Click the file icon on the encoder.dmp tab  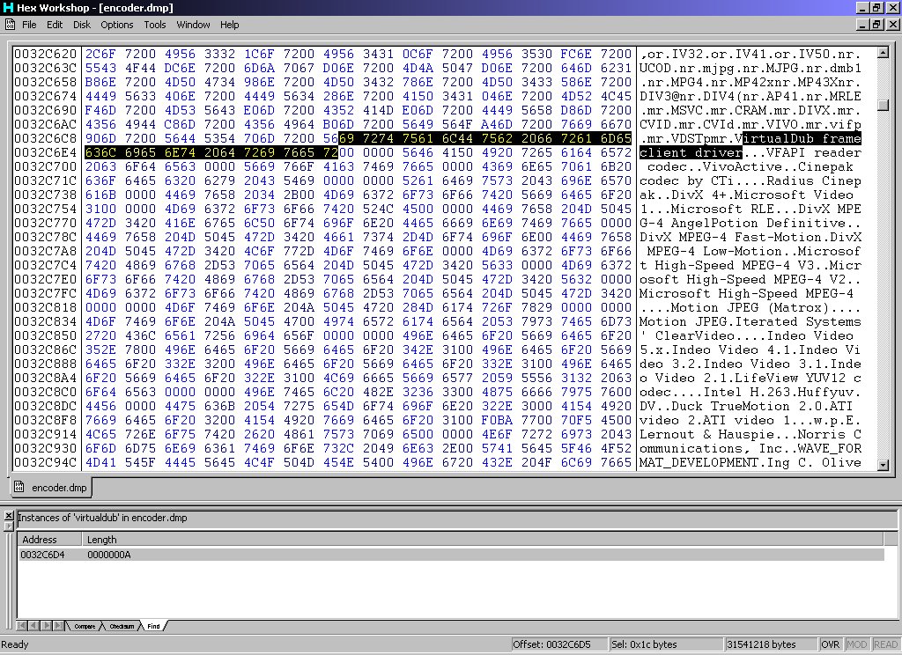click(19, 487)
